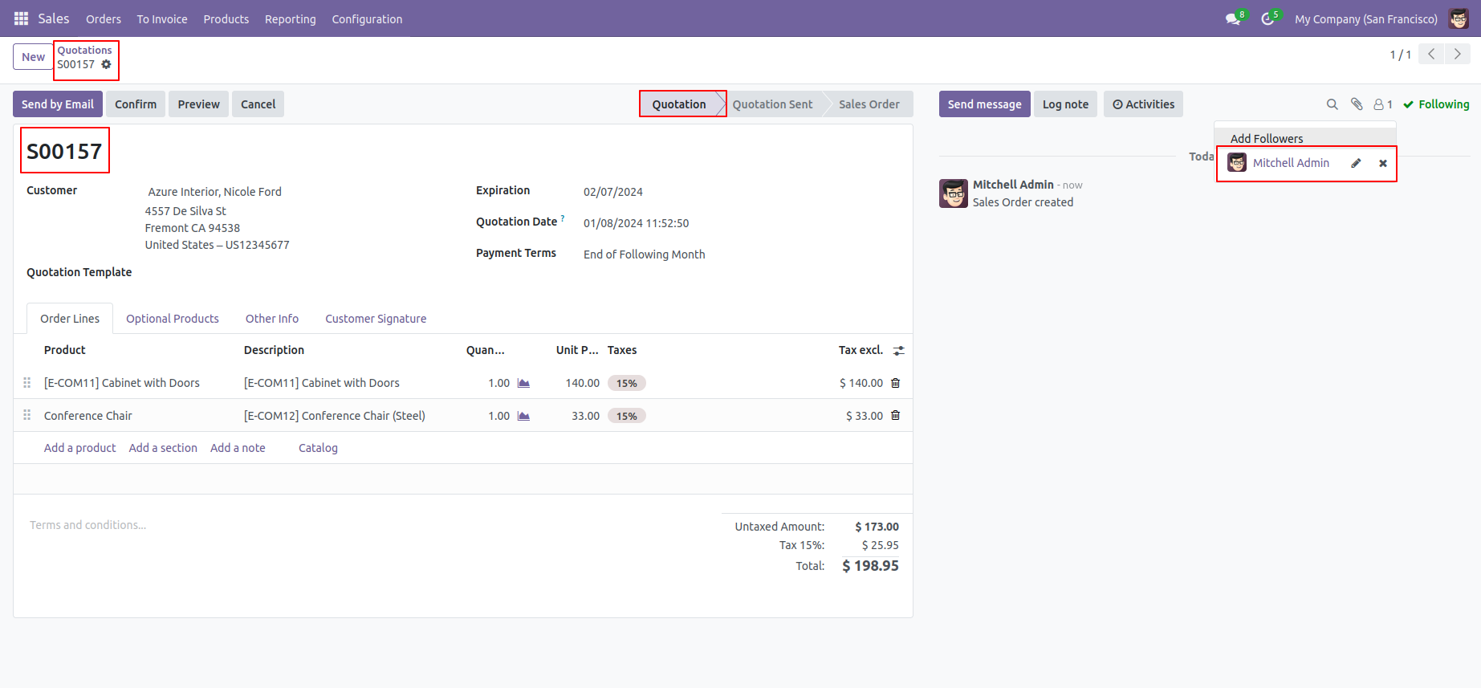Switch to the Other Info tab
The height and width of the screenshot is (688, 1481).
(272, 319)
